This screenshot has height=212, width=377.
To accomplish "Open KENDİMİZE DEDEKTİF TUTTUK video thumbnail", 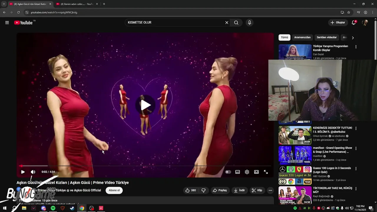I will (295, 135).
